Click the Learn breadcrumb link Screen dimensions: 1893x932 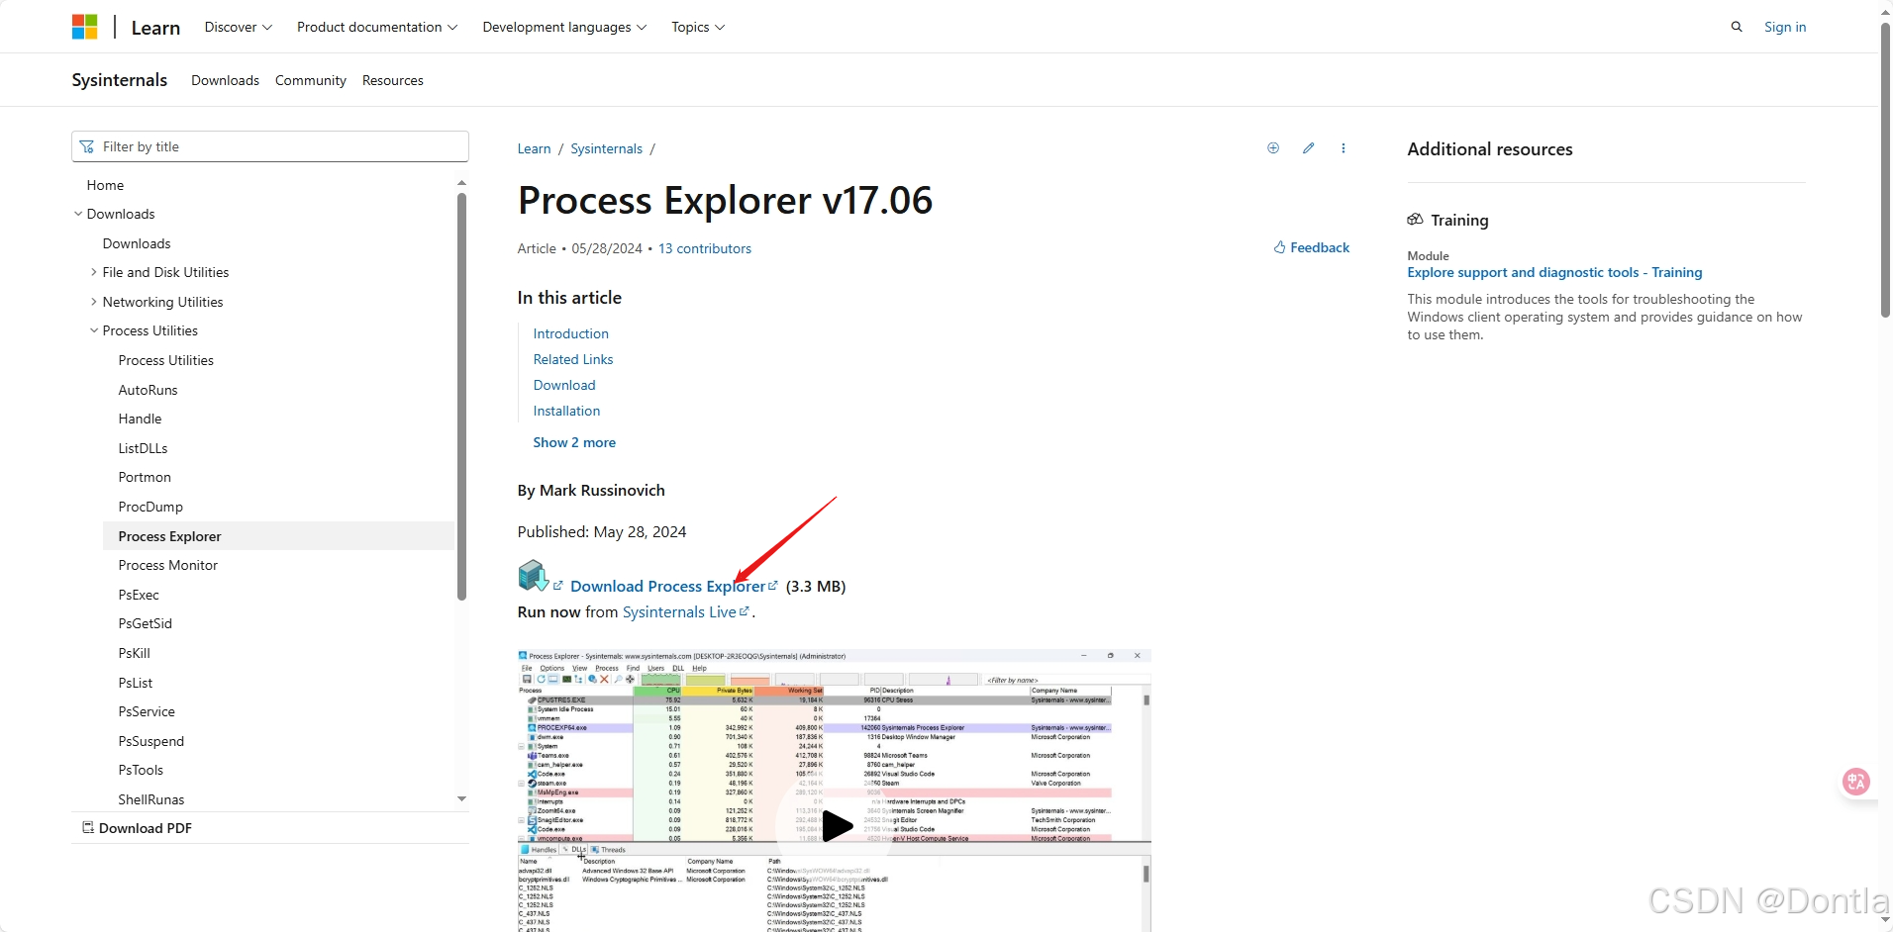534,148
